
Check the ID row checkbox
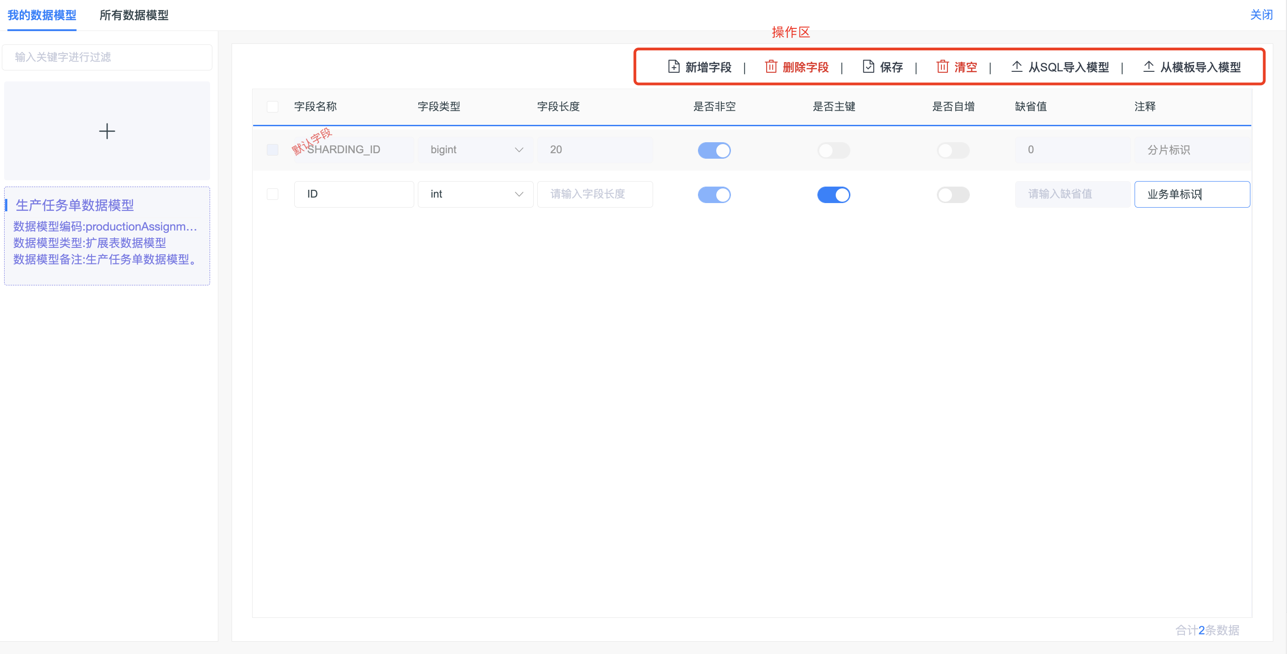(272, 194)
